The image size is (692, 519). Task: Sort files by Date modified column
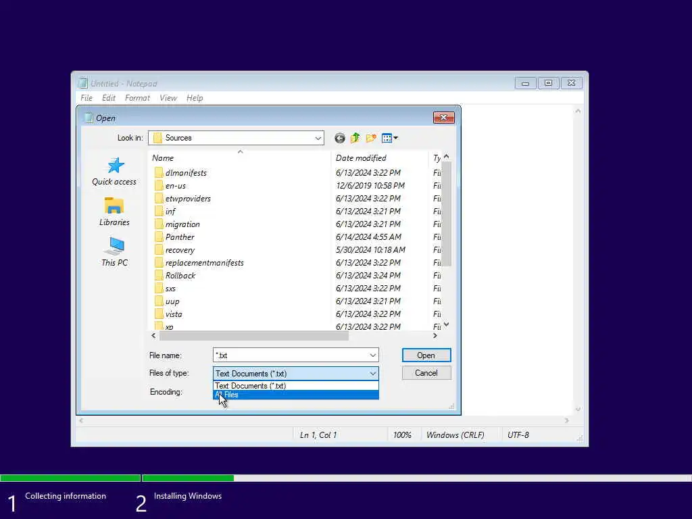click(x=380, y=157)
